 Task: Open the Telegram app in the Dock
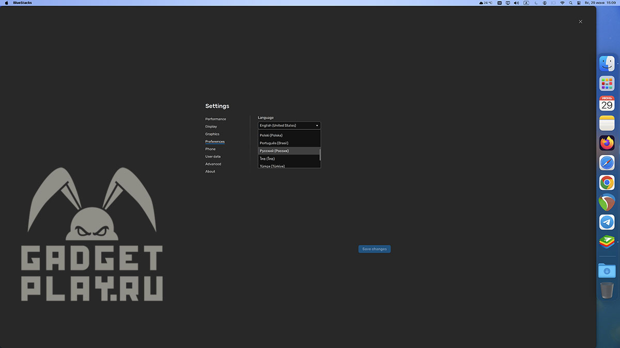pos(607,222)
